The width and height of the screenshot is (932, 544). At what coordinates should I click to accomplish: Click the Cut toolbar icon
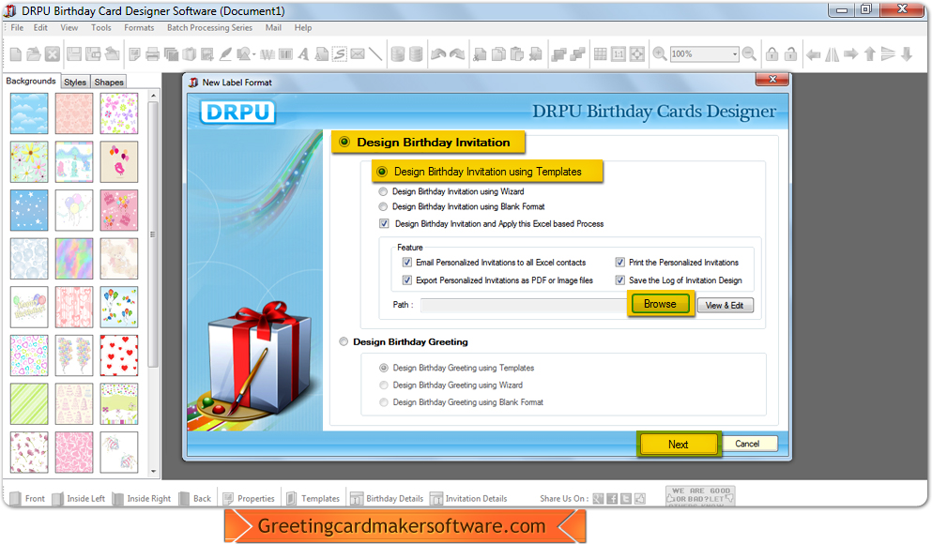[x=480, y=54]
